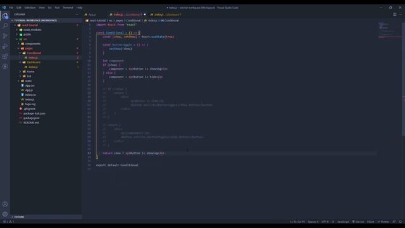The width and height of the screenshot is (405, 228).
Task: Open the Help menu
Action: [x=79, y=8]
